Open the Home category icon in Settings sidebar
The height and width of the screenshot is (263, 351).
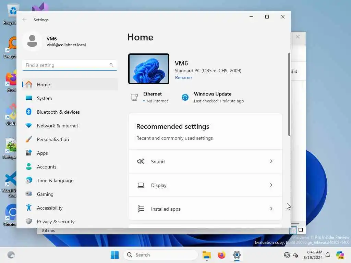tap(29, 85)
